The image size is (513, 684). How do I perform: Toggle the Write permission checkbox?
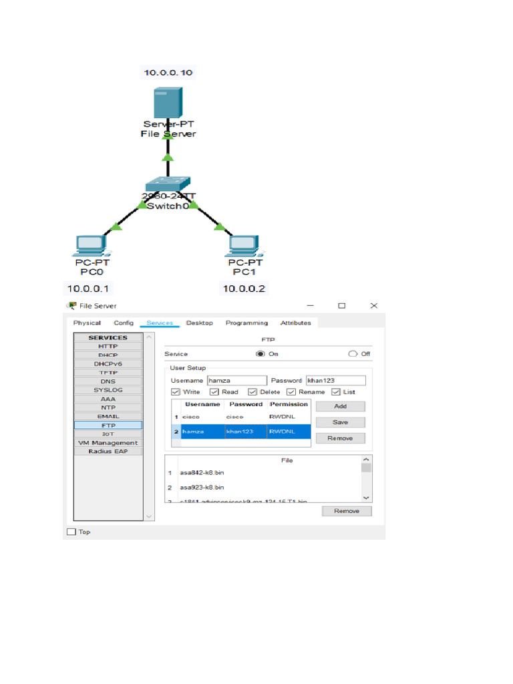click(176, 391)
